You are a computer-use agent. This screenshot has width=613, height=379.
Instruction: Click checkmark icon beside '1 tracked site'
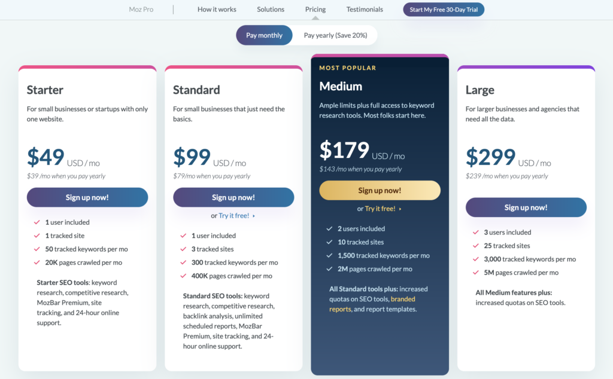(x=37, y=236)
